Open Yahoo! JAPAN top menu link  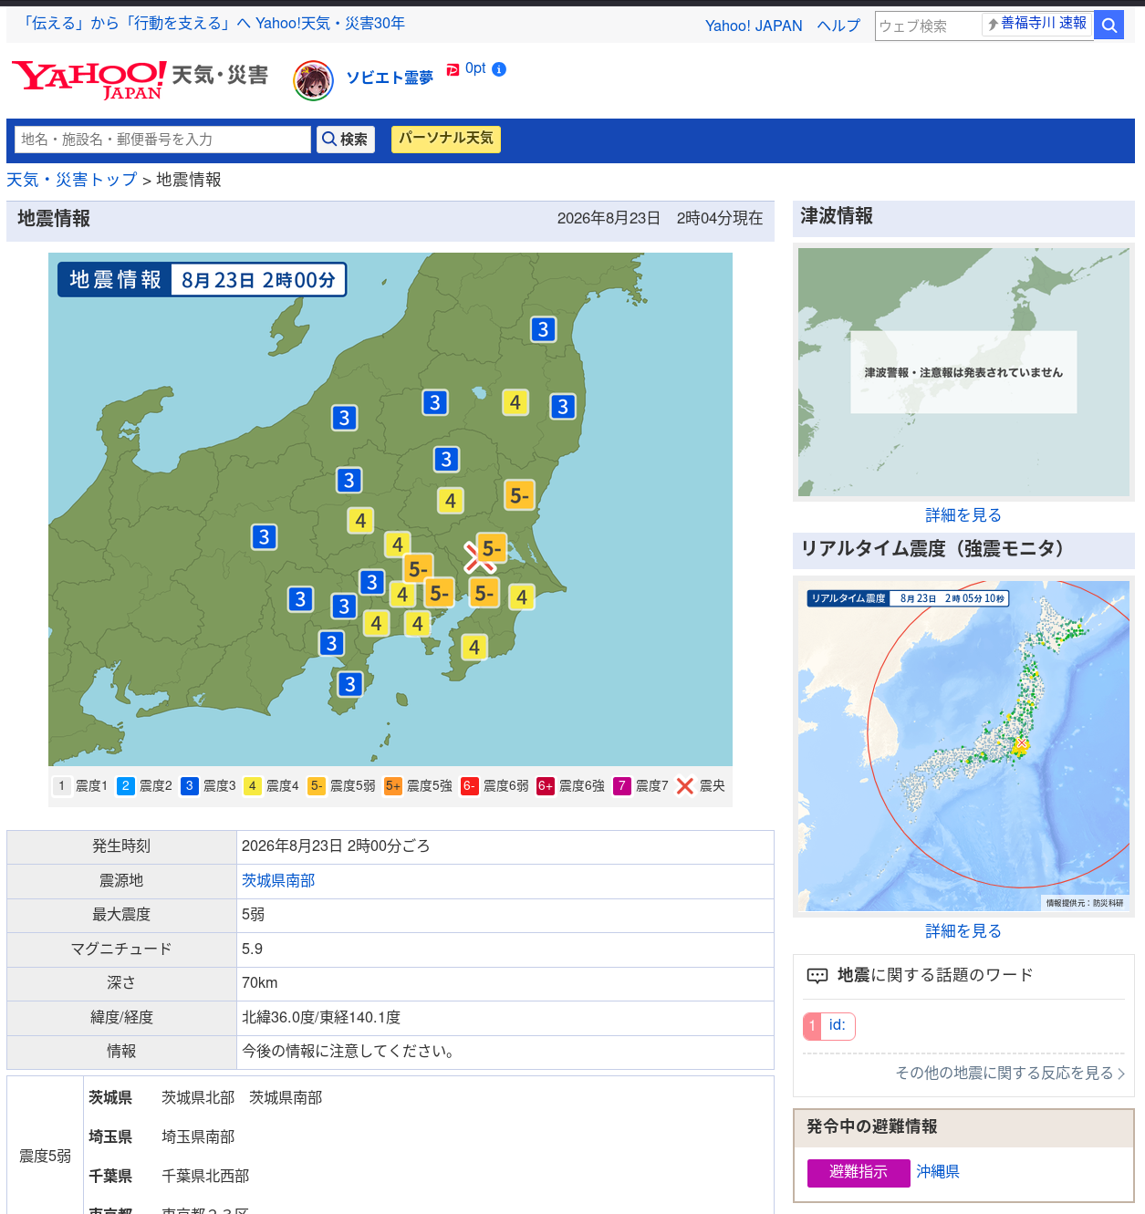tap(754, 26)
